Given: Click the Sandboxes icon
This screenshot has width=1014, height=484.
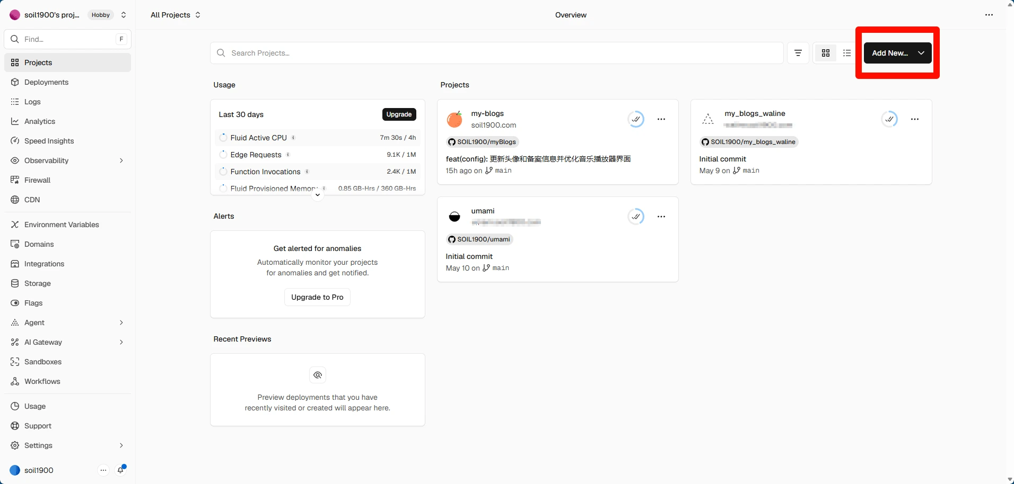Looking at the screenshot, I should click(x=15, y=362).
